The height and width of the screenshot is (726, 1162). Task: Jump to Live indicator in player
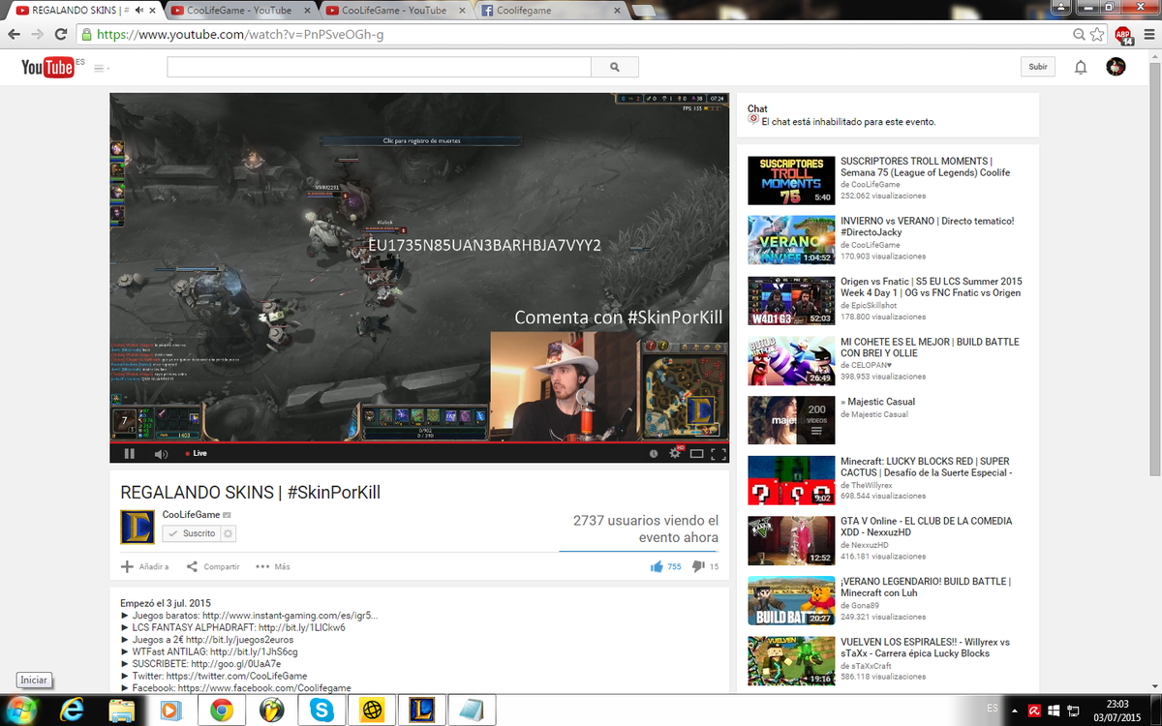tap(196, 453)
